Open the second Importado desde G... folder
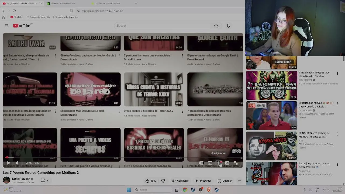The image size is (345, 194). coord(66,17)
